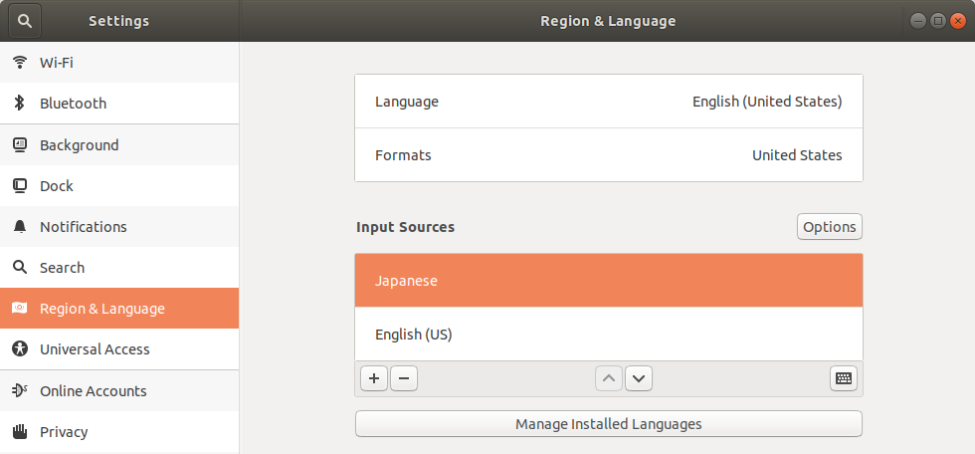Open the Formats setting row
The height and width of the screenshot is (454, 975).
pyautogui.click(x=608, y=155)
